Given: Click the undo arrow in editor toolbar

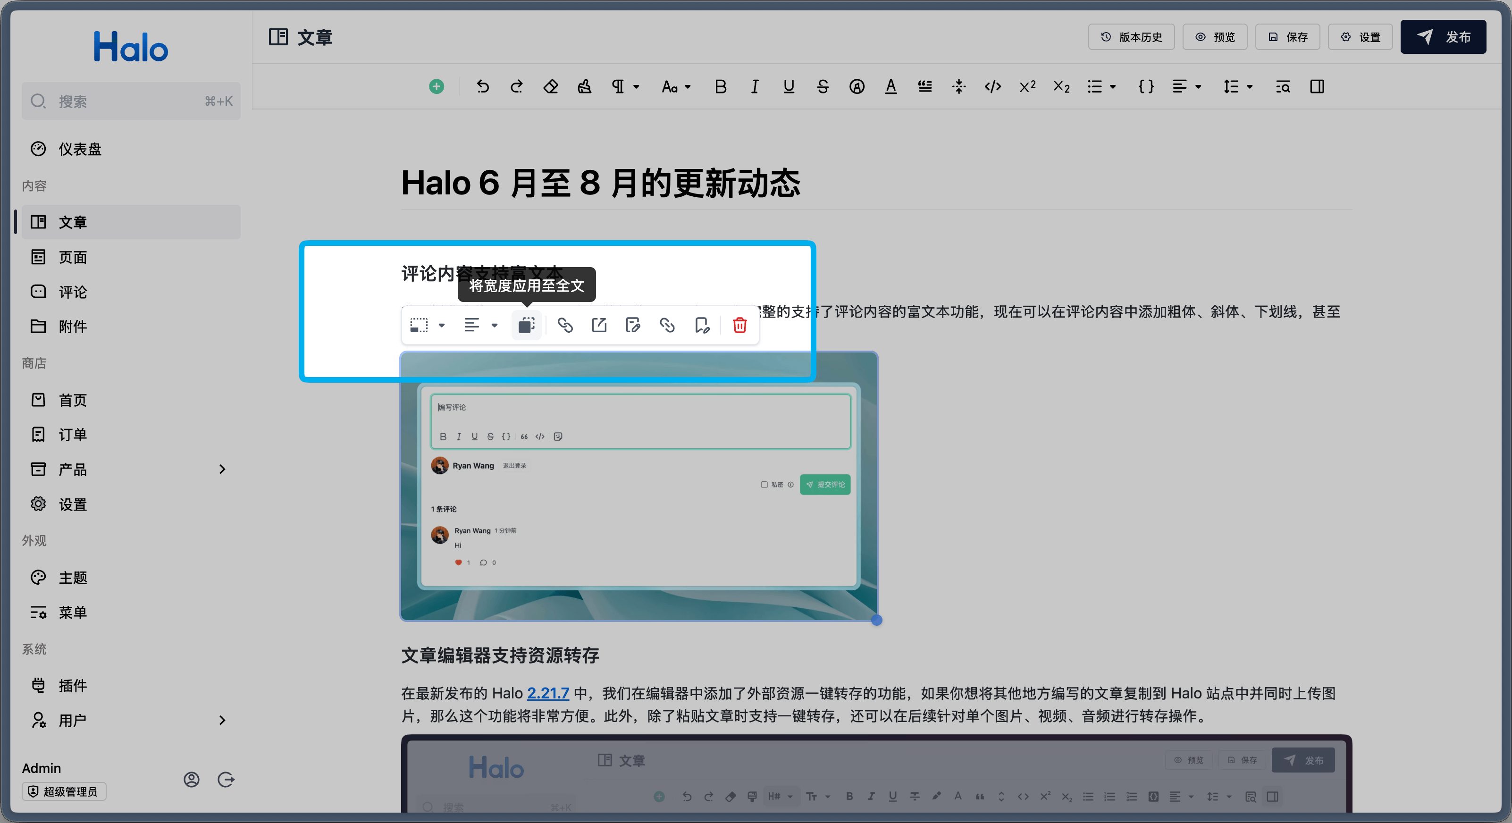Looking at the screenshot, I should point(482,87).
